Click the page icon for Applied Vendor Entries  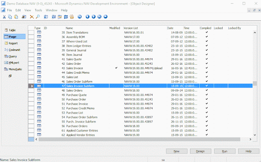coord(39,135)
